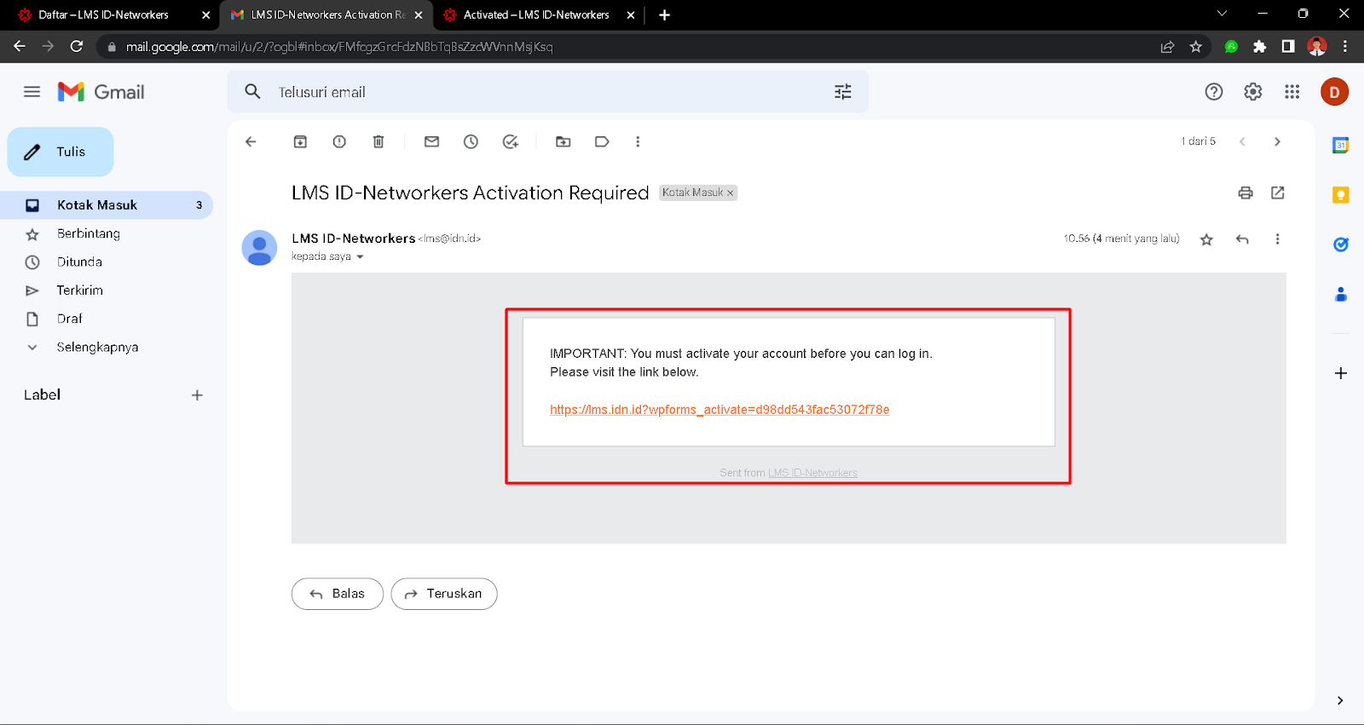
Task: Open the LMS ID-Networkers footer link
Action: [812, 473]
